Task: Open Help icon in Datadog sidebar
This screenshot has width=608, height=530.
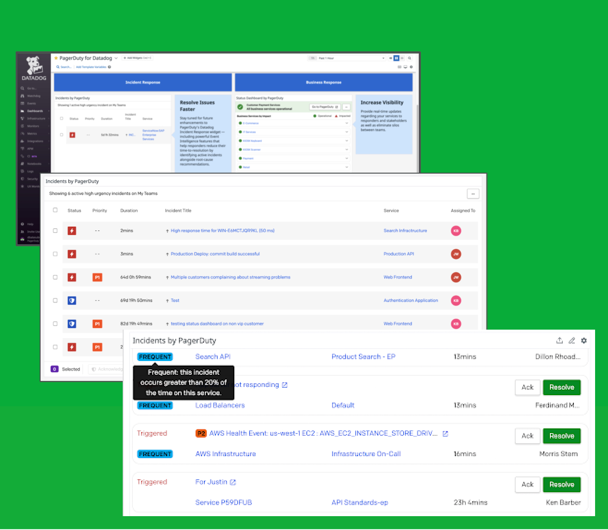Action: 22,224
